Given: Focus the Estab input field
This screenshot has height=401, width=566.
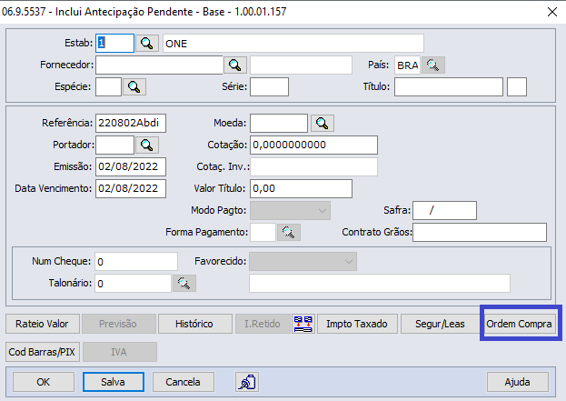Looking at the screenshot, I should tap(114, 44).
